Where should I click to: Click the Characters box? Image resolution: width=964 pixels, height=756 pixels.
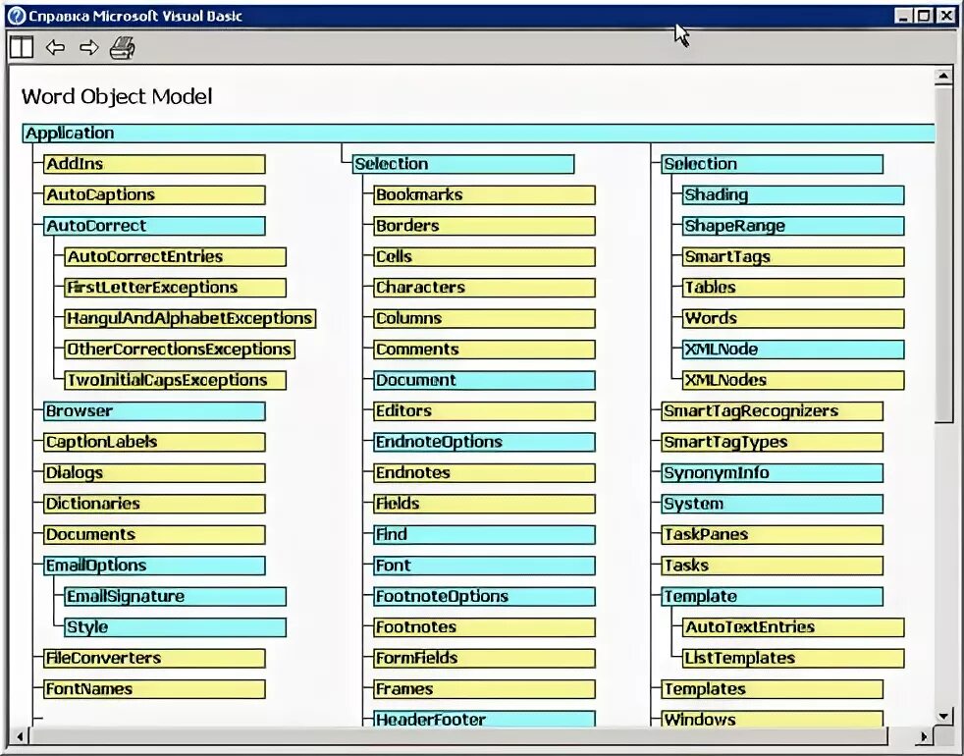point(485,288)
